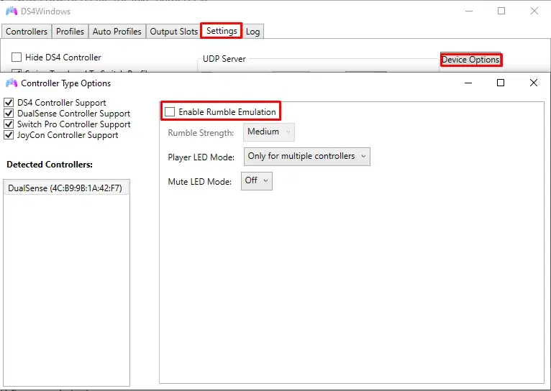Screen dimensions: 551x391
Task: Maximize the DS4Windows main window
Action: pos(501,11)
